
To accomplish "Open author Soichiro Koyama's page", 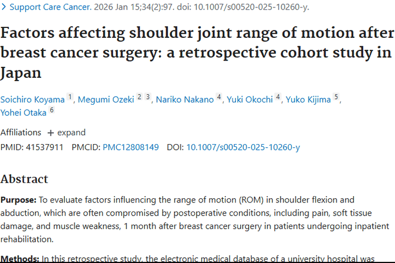I will [33, 99].
